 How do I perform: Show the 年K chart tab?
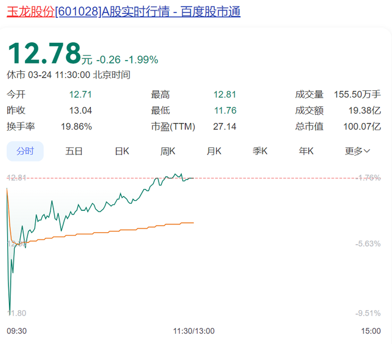click(x=306, y=152)
